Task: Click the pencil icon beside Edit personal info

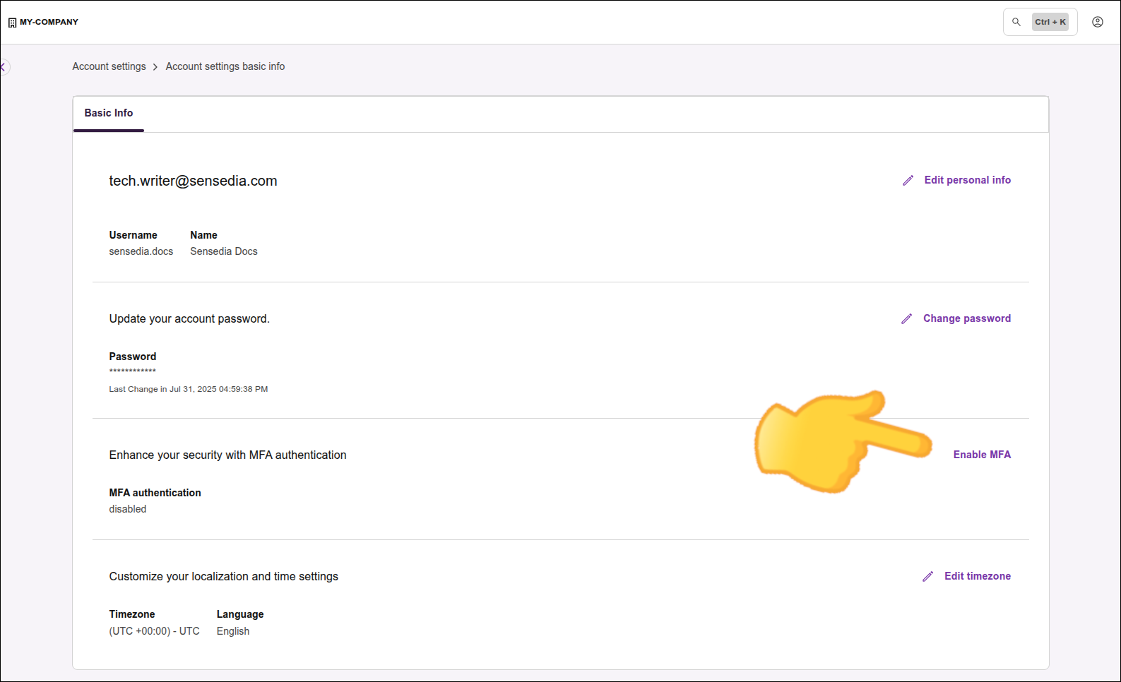Action: point(908,181)
